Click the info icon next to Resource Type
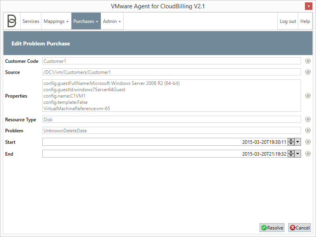Screen dimensions: 316x237 308,119
